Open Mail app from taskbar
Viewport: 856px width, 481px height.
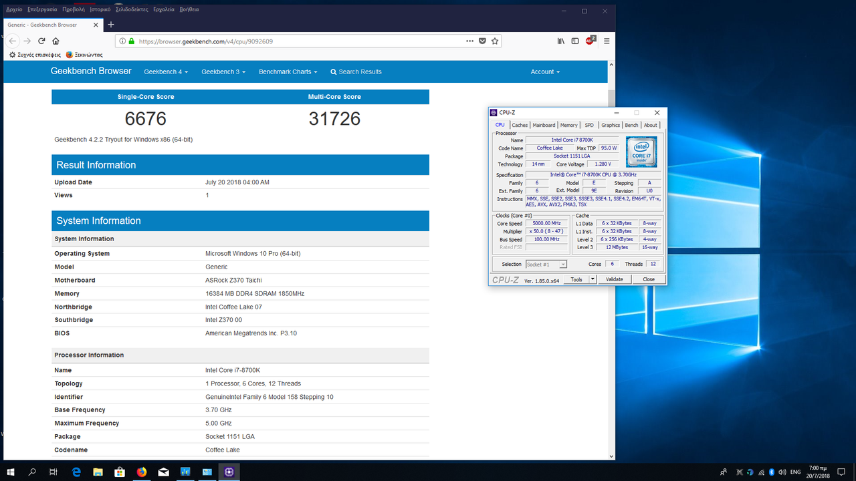pyautogui.click(x=163, y=472)
